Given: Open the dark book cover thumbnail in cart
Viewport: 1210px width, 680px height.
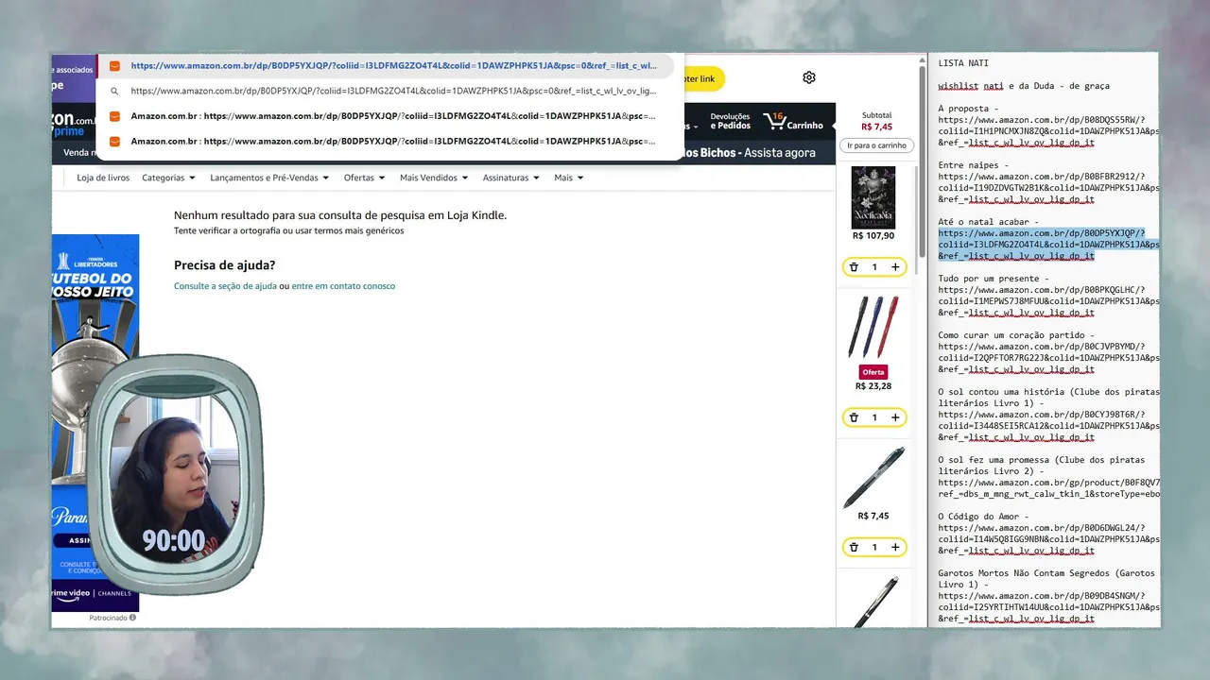Looking at the screenshot, I should 873,197.
